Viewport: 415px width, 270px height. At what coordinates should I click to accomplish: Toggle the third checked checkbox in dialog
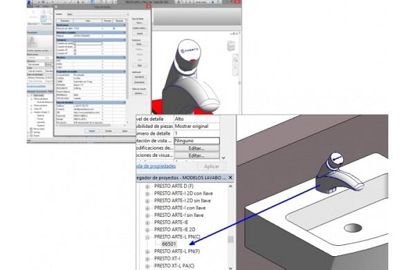pyautogui.click(x=75, y=50)
